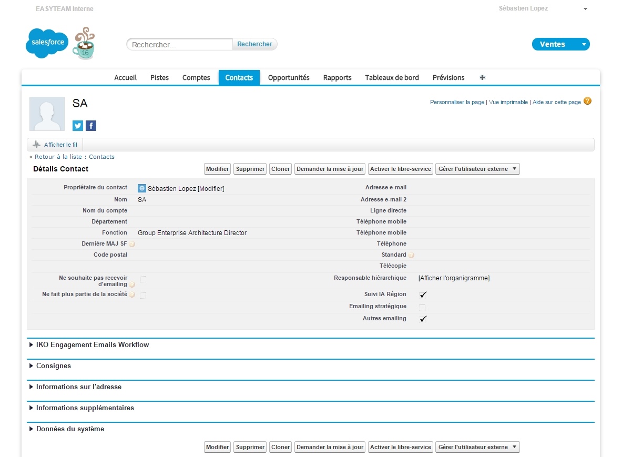
Task: Click bottom Activer le libre-service button
Action: [400, 447]
